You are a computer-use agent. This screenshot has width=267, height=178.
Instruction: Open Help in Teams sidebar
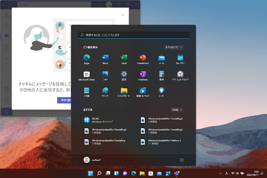[6, 101]
